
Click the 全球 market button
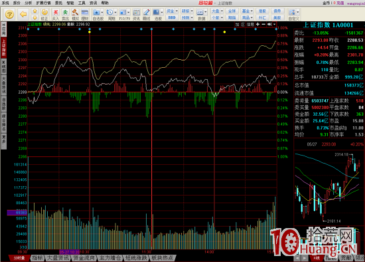(x=232, y=11)
